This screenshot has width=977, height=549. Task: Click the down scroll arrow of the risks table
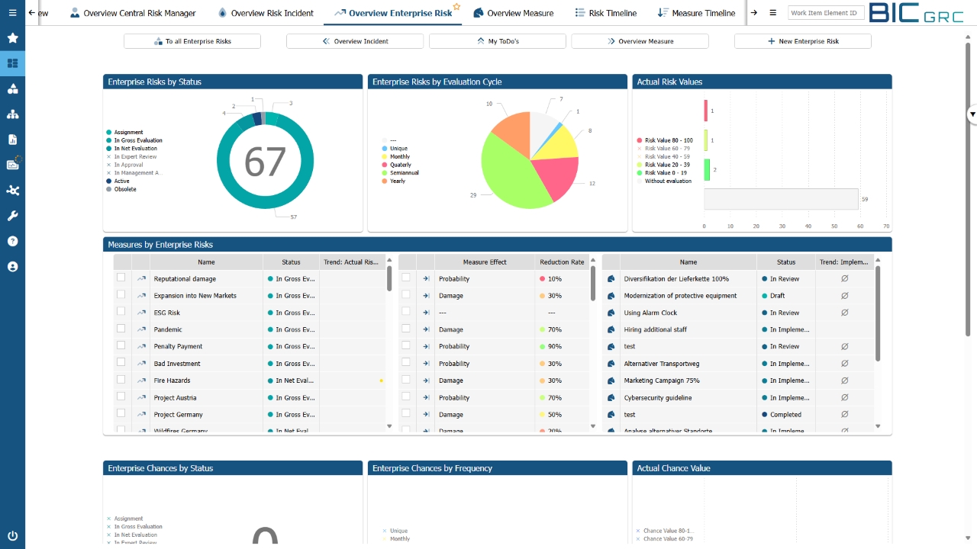pyautogui.click(x=389, y=426)
